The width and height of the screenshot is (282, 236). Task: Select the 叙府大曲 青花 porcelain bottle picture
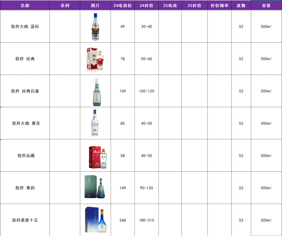[x=95, y=123]
